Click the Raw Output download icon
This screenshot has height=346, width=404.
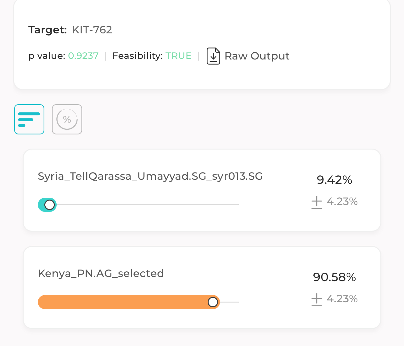[x=213, y=56]
